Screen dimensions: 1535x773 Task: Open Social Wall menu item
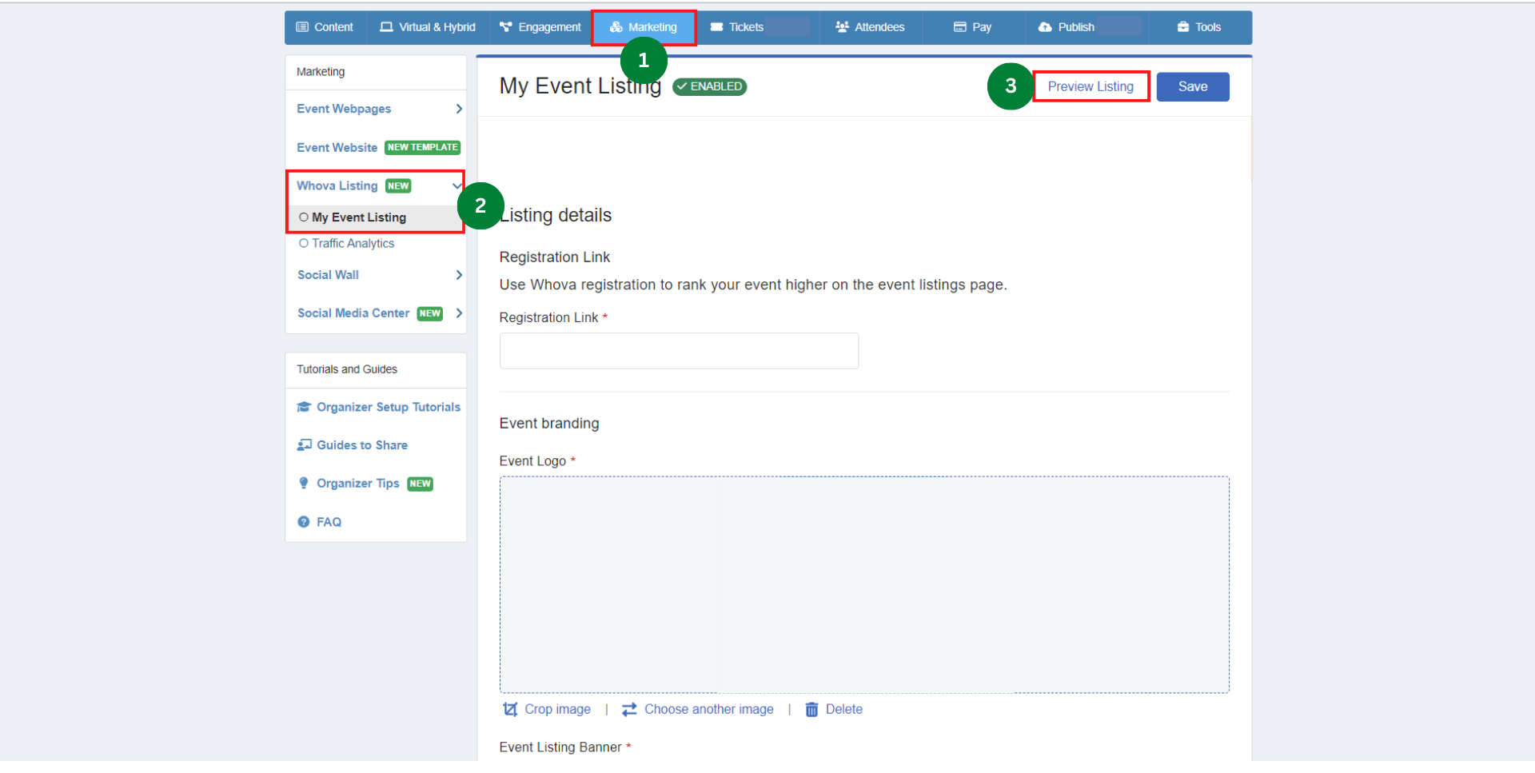pyautogui.click(x=328, y=275)
